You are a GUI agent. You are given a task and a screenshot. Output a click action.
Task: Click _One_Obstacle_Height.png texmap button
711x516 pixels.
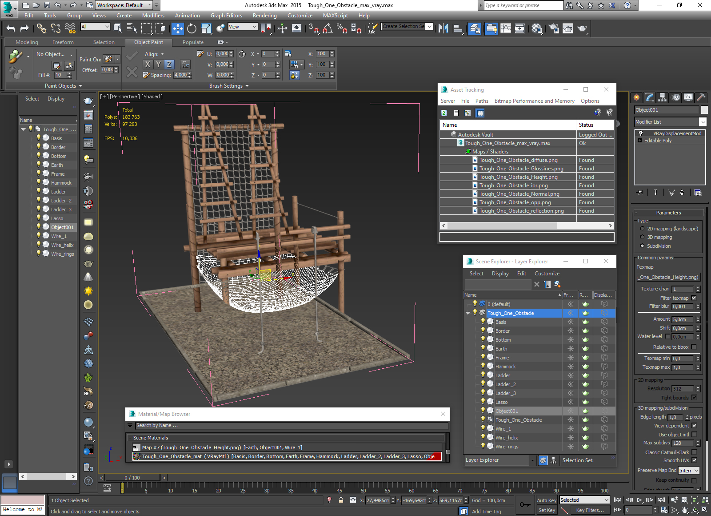pyautogui.click(x=668, y=277)
